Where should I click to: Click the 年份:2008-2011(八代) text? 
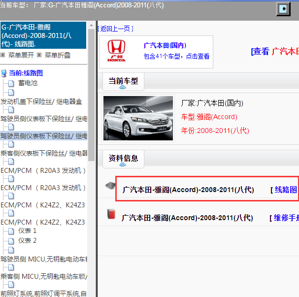pyautogui.click(x=215, y=131)
